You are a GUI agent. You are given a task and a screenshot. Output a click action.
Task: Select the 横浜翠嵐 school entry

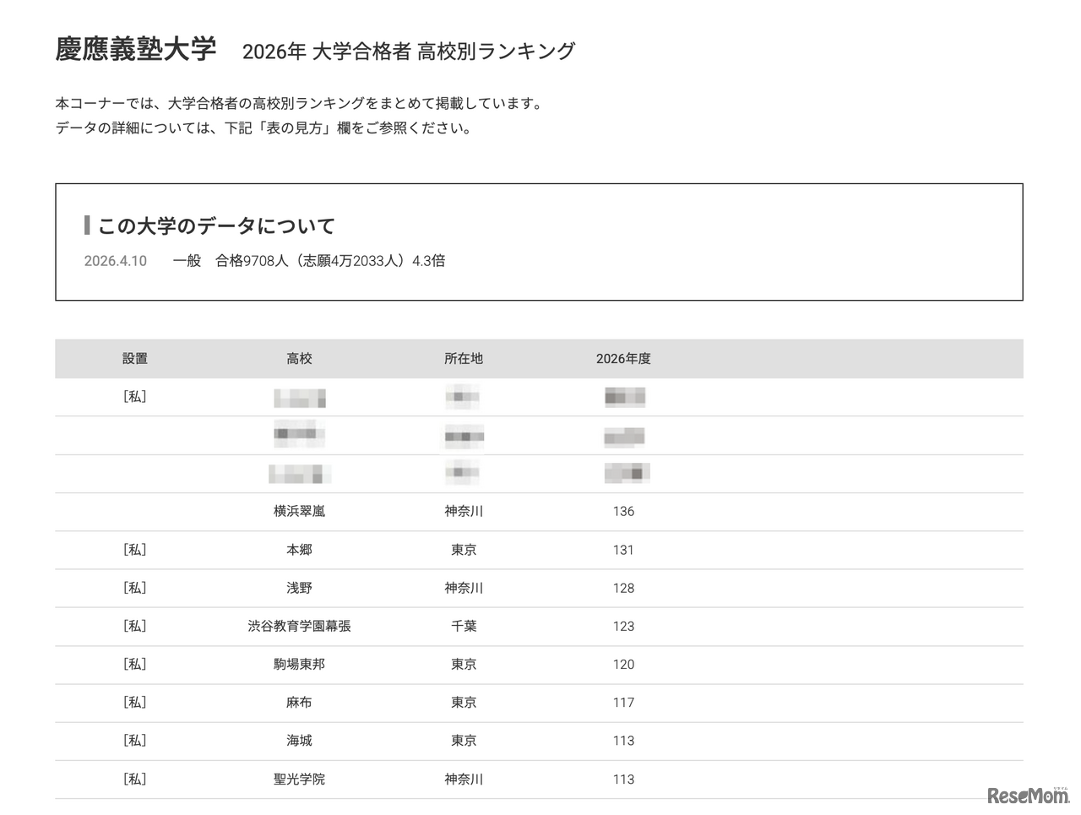click(x=300, y=511)
